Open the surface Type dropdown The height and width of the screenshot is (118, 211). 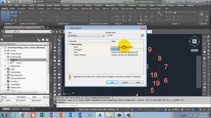pyautogui.click(x=86, y=36)
